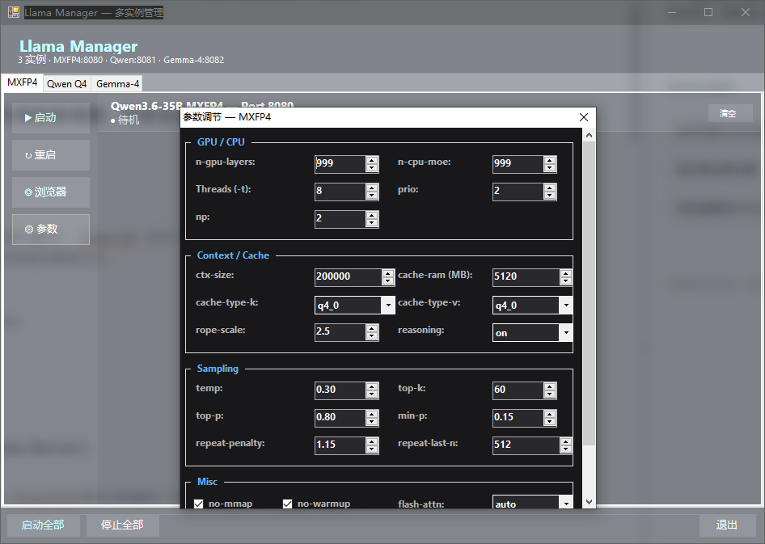Click the 清空 clear log button
The height and width of the screenshot is (544, 765).
pos(730,113)
